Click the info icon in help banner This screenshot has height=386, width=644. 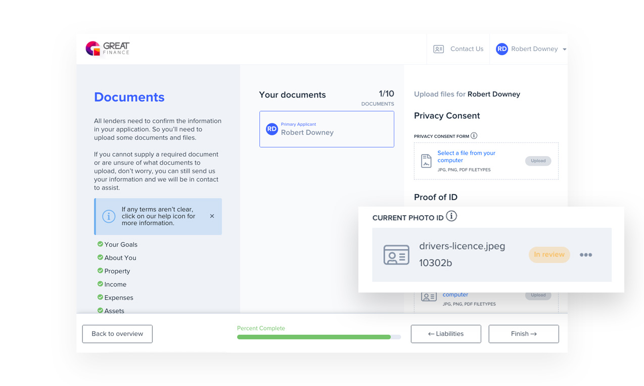109,216
